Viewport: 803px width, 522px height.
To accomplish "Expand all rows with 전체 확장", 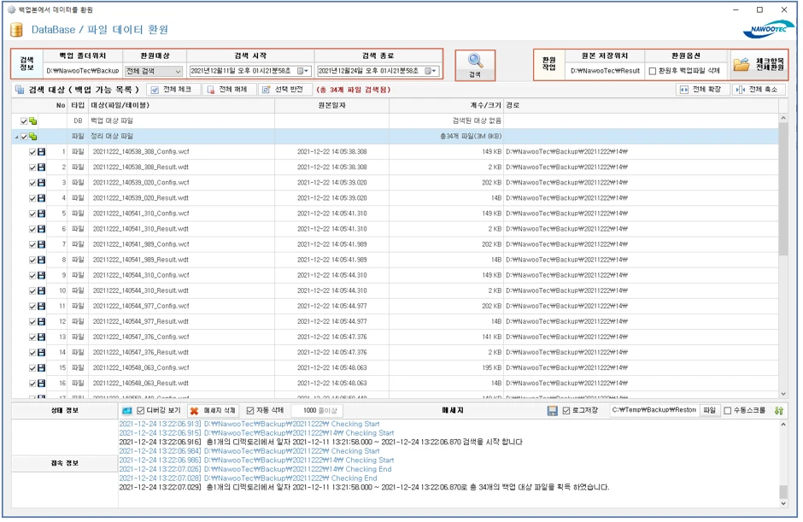I will tap(701, 89).
